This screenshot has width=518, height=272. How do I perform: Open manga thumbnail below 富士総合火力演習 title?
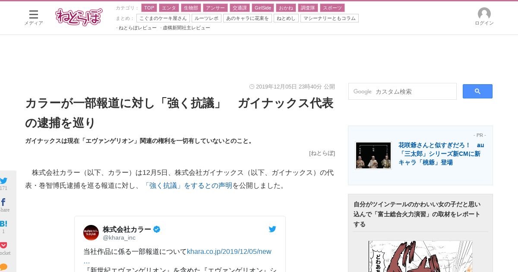click(x=420, y=256)
